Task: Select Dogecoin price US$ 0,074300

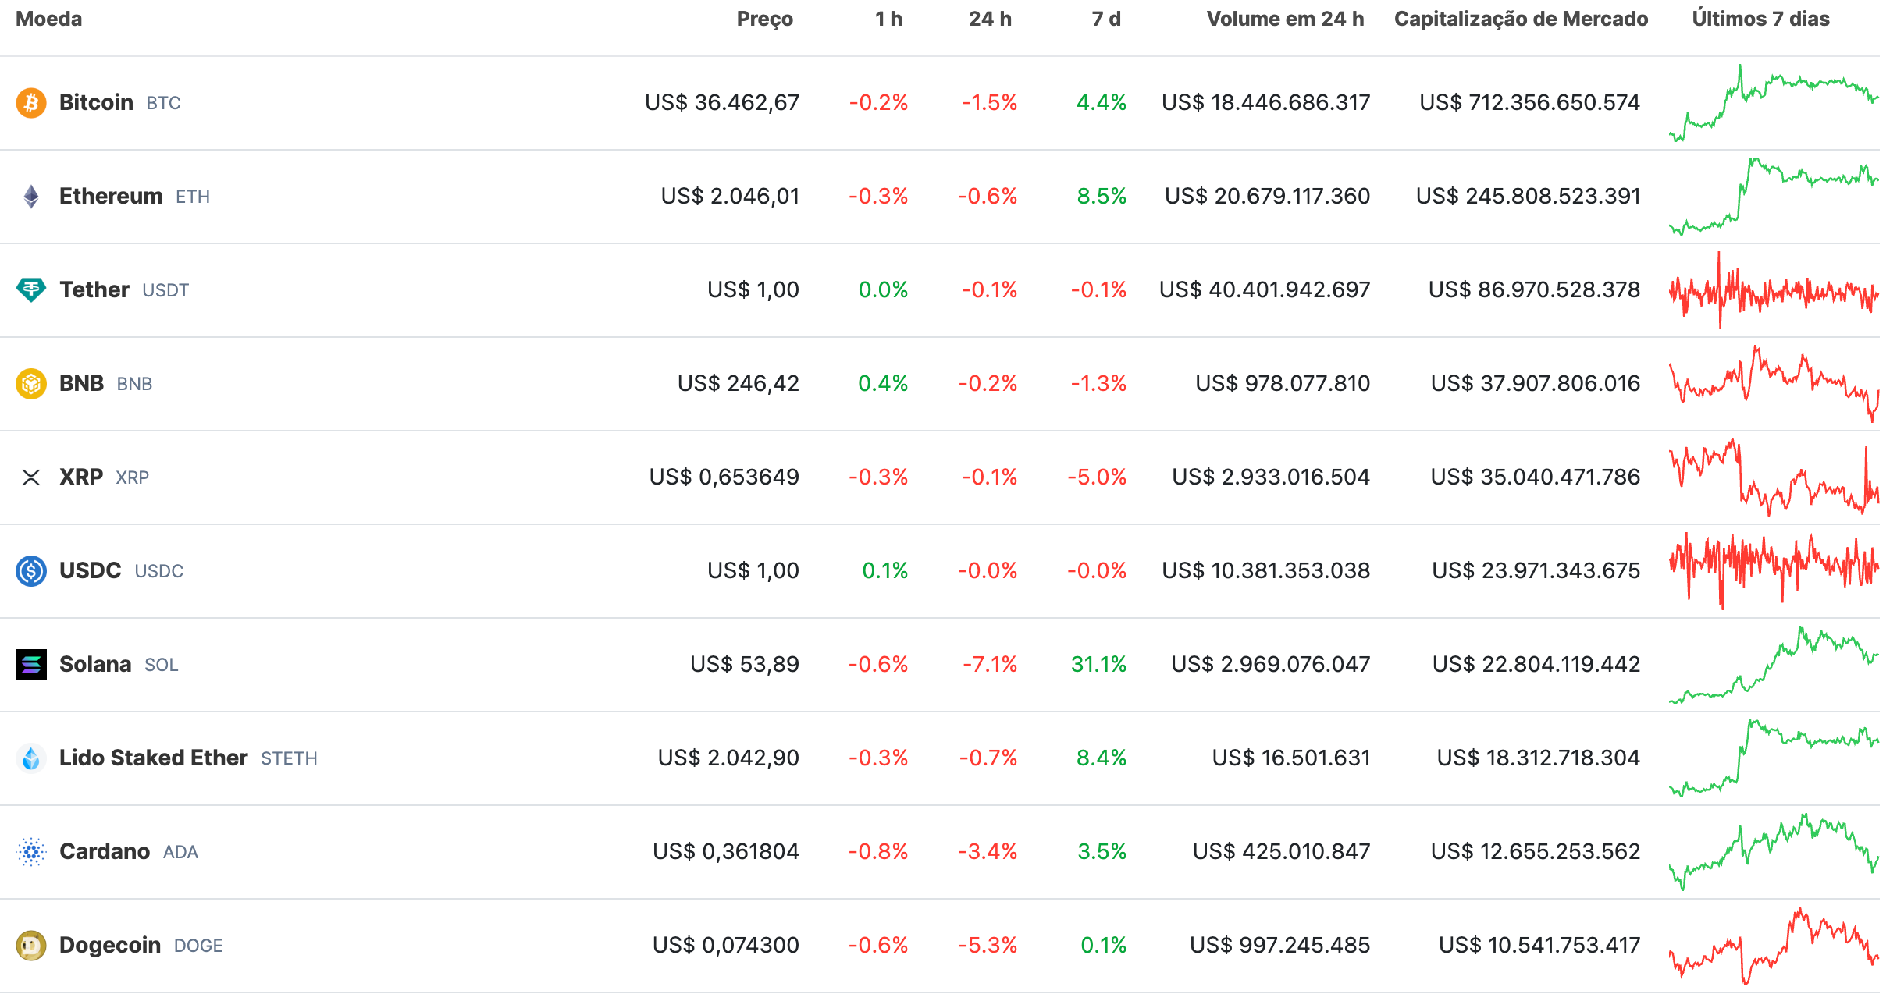Action: (726, 946)
